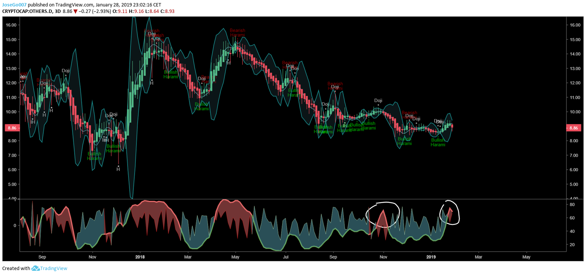Click the red 8.86 price tag on right axis
Viewport: 586px width, 275px height.
574,128
